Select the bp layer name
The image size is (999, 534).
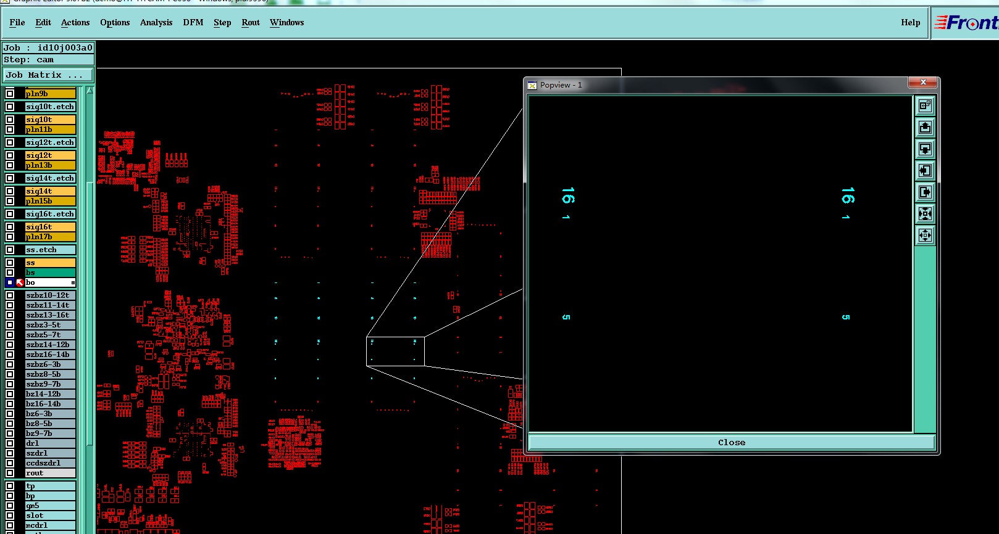(51, 496)
